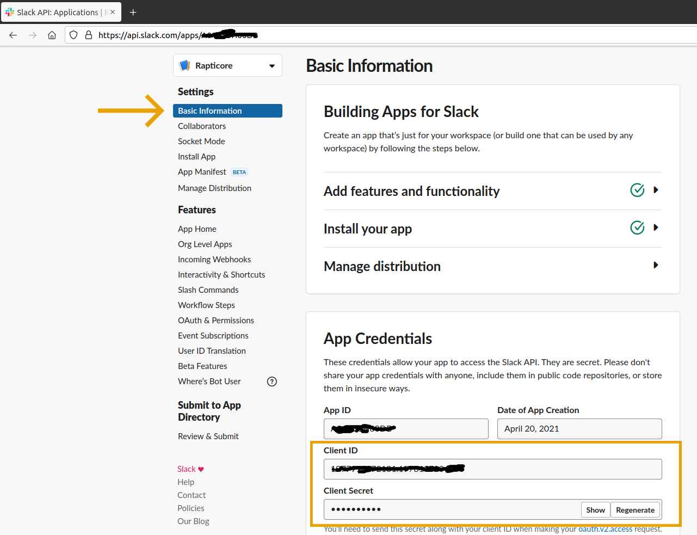Screen dimensions: 697x535
Task: Click the Slack favicon on the tab
Action: 10,12
